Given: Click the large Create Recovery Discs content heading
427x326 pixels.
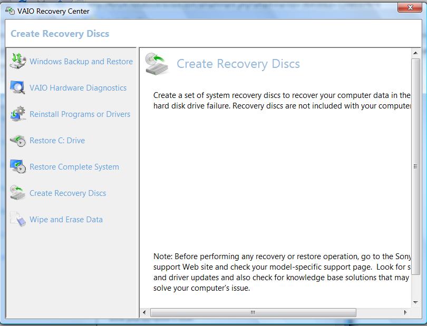Looking at the screenshot, I should click(x=238, y=64).
